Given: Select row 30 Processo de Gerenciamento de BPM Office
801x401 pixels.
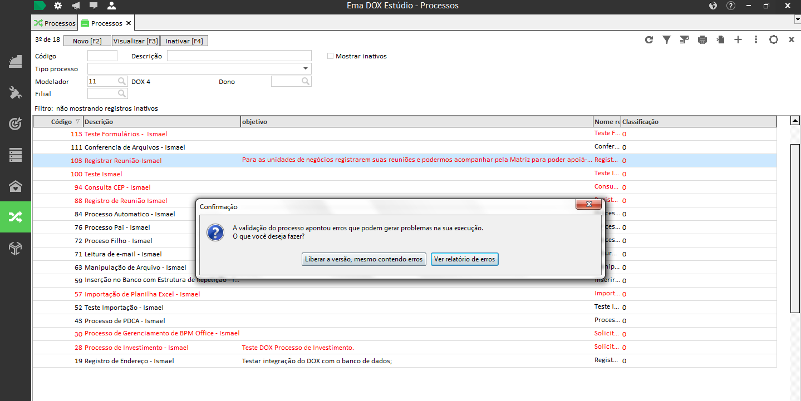Looking at the screenshot, I should [405, 334].
